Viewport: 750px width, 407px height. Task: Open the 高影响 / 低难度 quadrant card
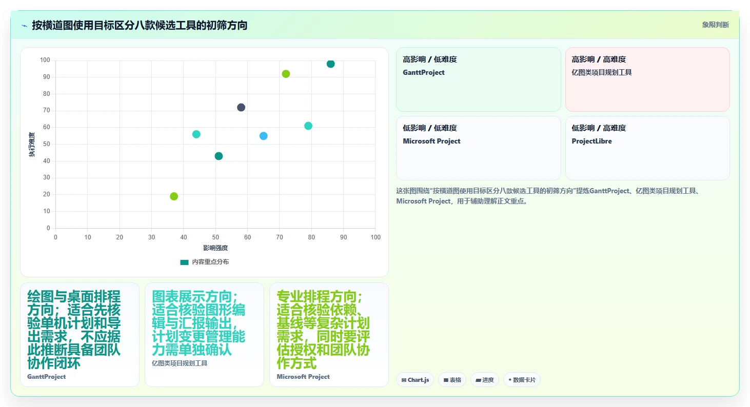click(x=479, y=79)
